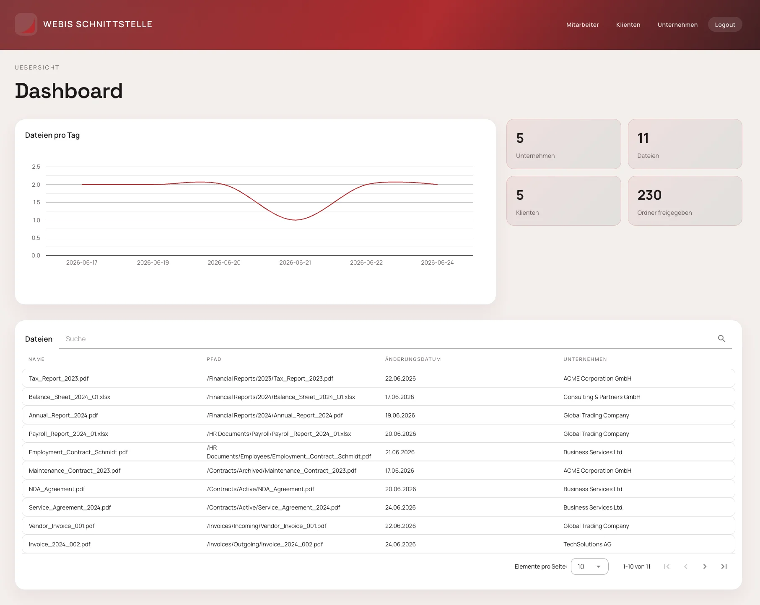Open the Mitarbeiter menu item
This screenshot has height=605, width=760.
(582, 25)
